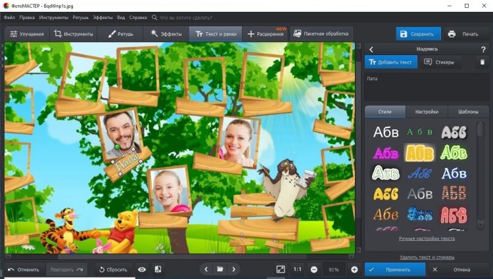Toggle before/after compare view icon

(x=158, y=269)
